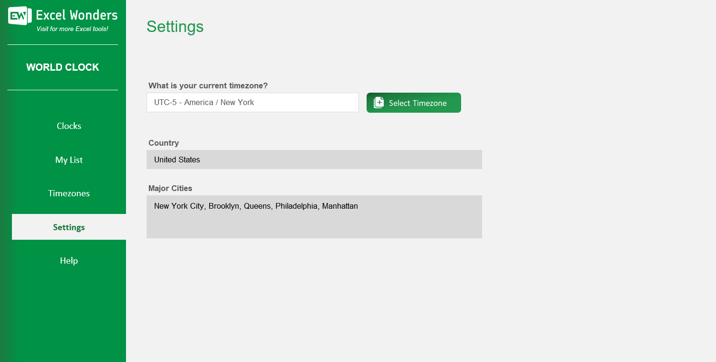Screen dimensions: 716x362
Task: Click the current timezone input field
Action: 253,103
